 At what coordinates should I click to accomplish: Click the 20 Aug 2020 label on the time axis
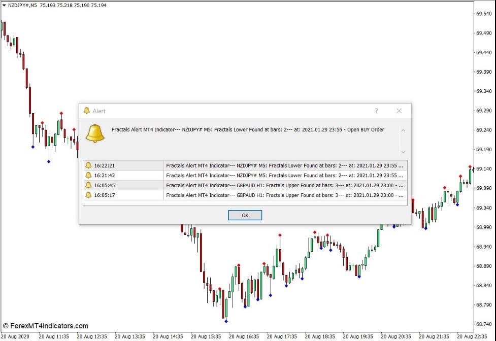(15, 336)
